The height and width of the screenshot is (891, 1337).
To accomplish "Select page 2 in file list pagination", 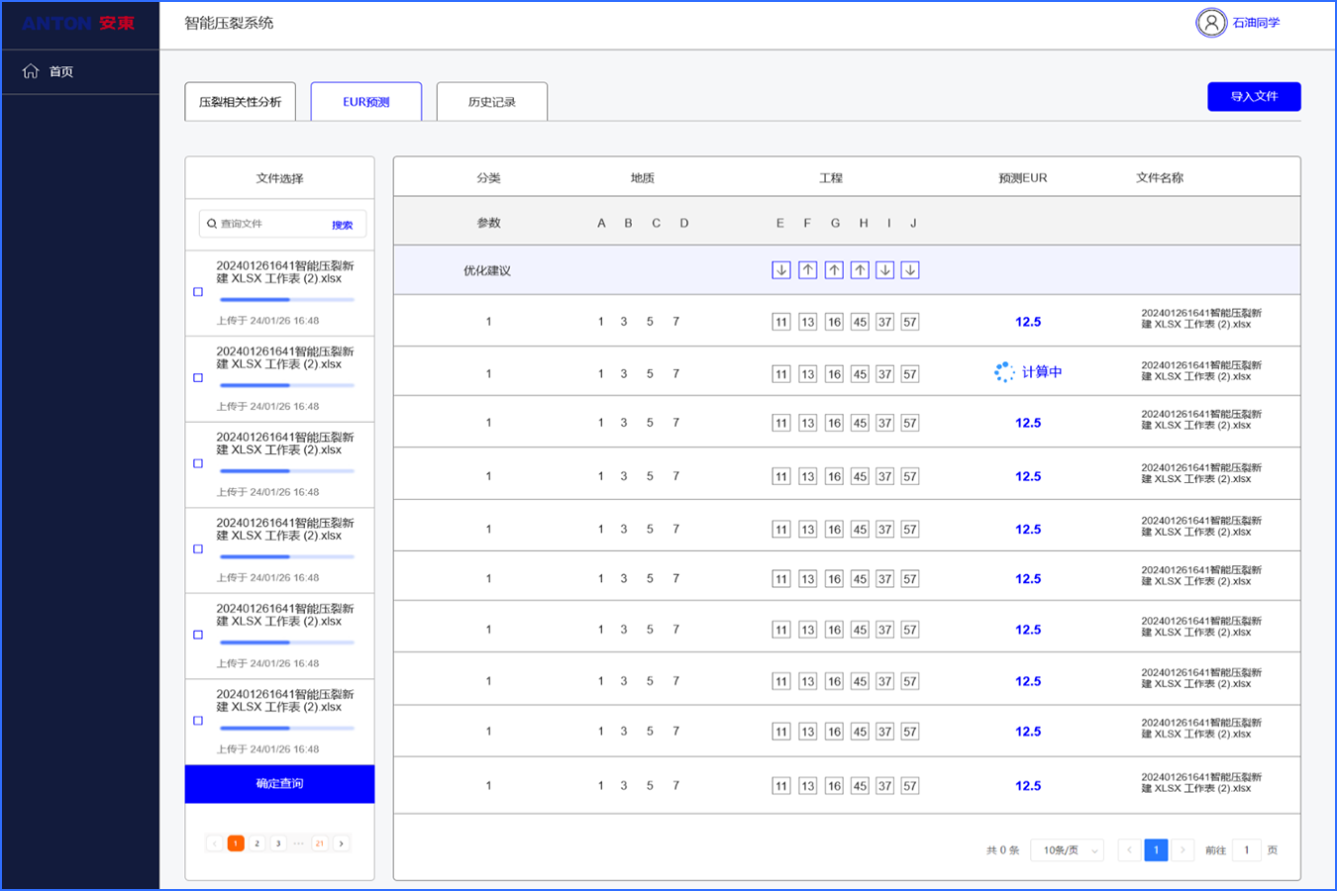I will pyautogui.click(x=257, y=843).
